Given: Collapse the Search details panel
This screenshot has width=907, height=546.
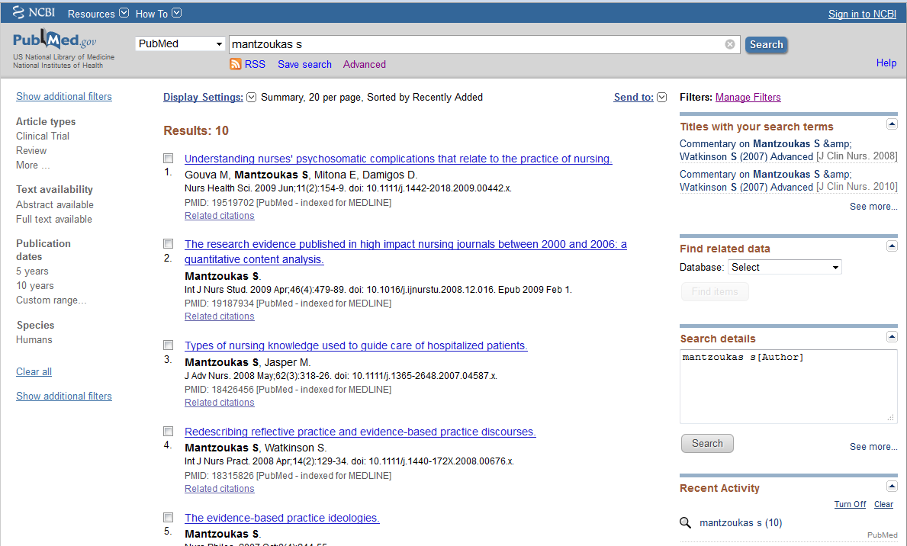Looking at the screenshot, I should 892,336.
